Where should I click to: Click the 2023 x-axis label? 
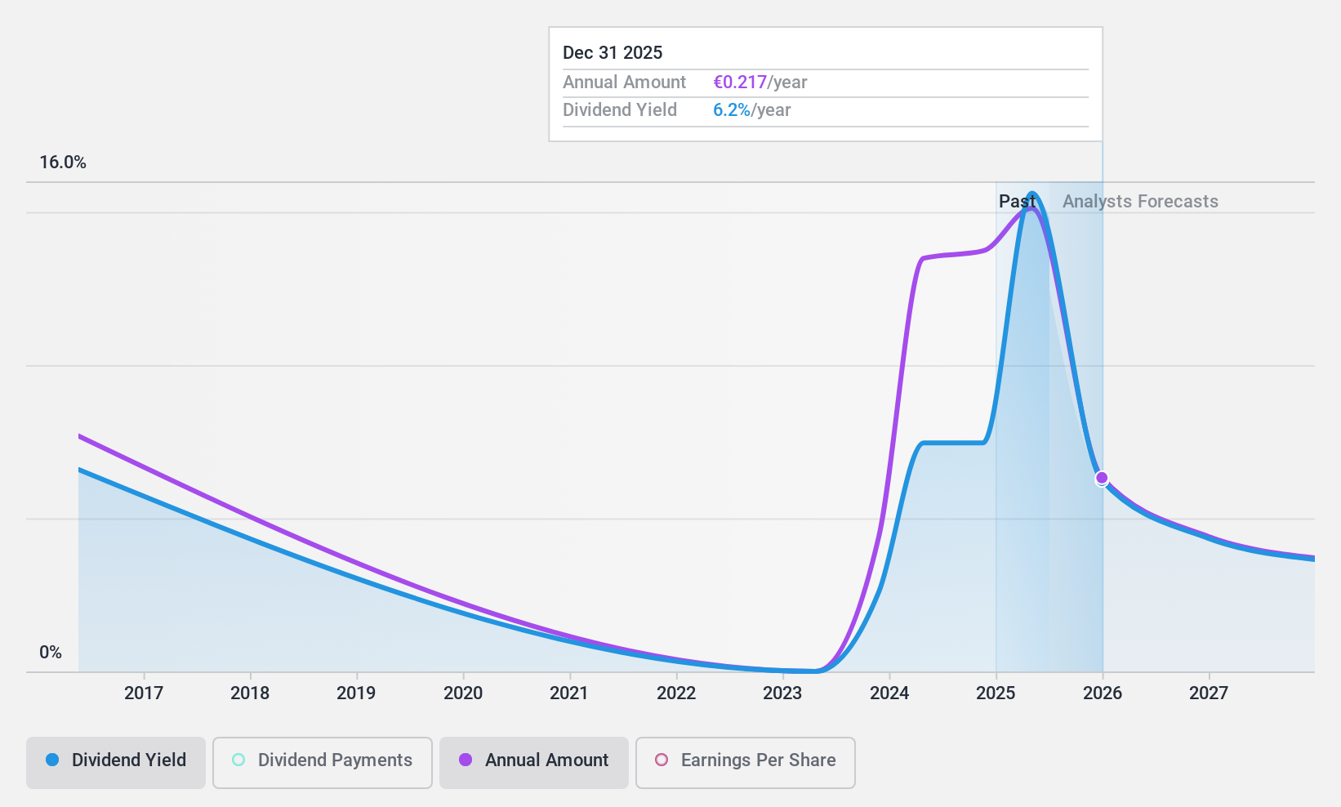tap(782, 693)
